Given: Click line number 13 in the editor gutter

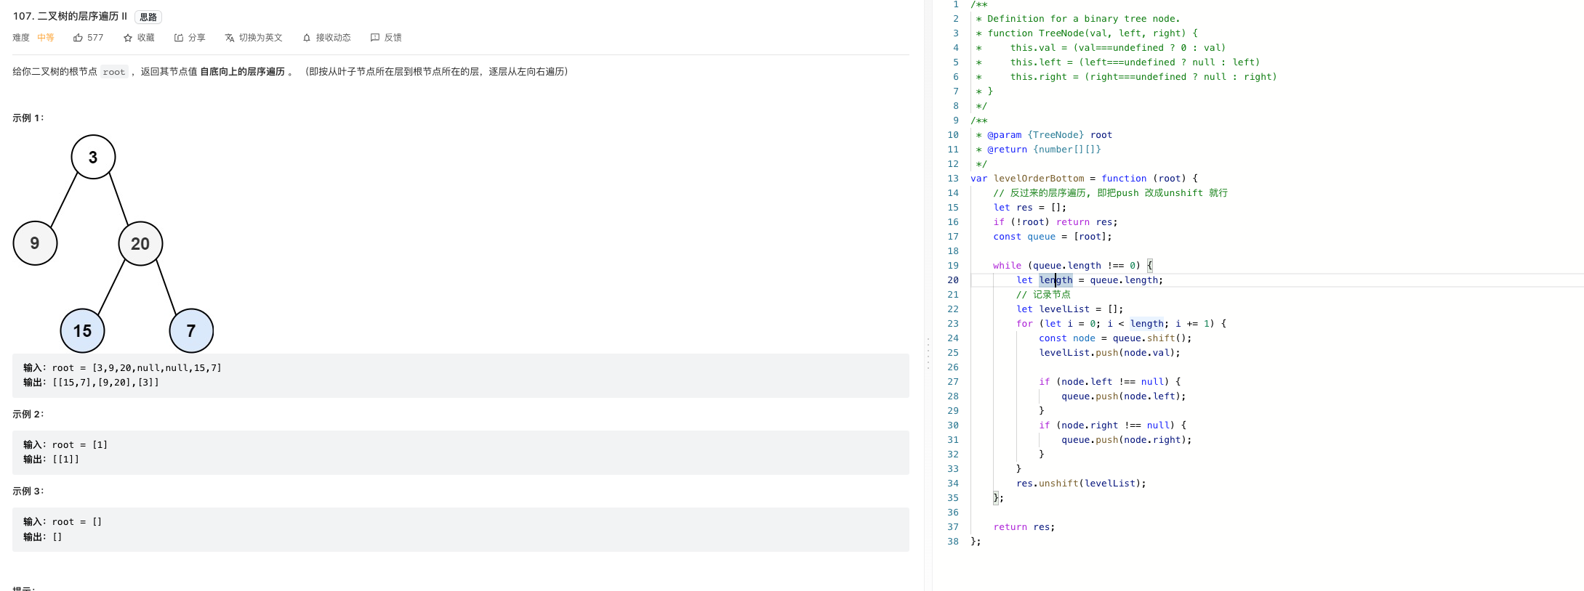Looking at the screenshot, I should [953, 179].
